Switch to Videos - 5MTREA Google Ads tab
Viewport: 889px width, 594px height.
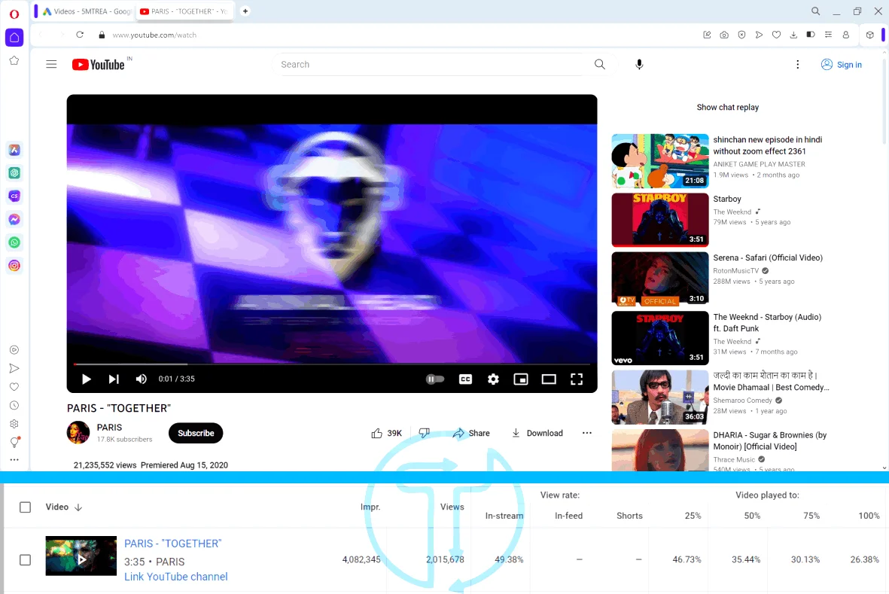coord(86,11)
